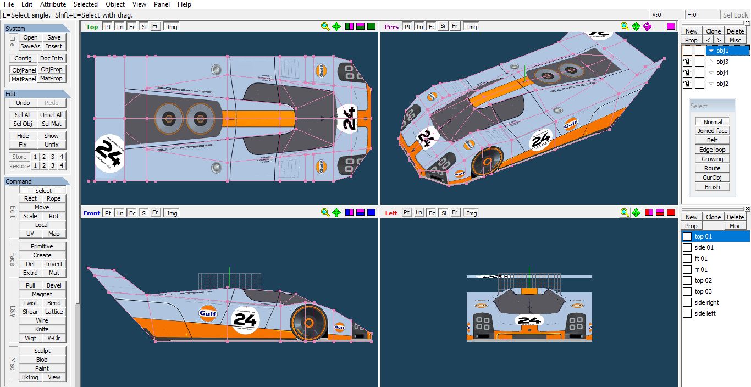The image size is (751, 387).
Task: Click the Sel All button
Action: (x=23, y=115)
